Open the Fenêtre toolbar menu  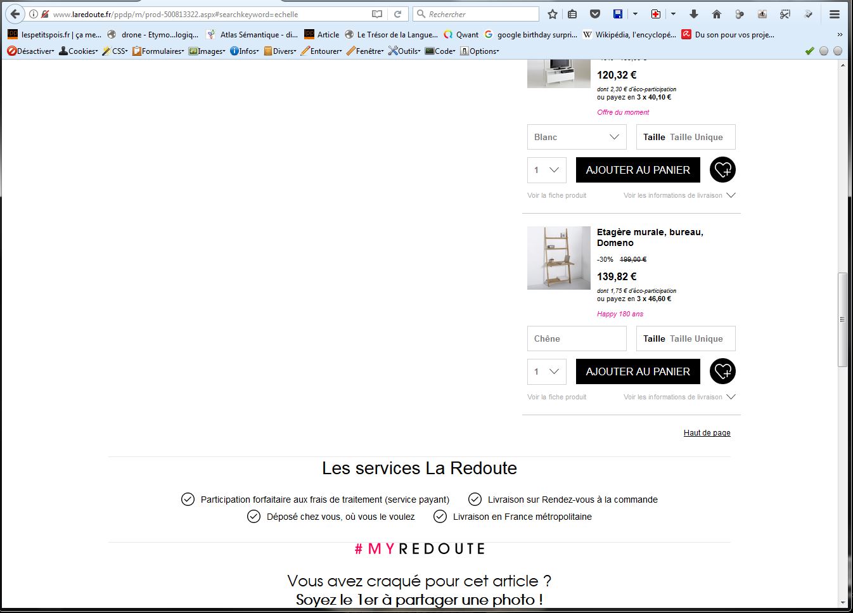[x=365, y=51]
